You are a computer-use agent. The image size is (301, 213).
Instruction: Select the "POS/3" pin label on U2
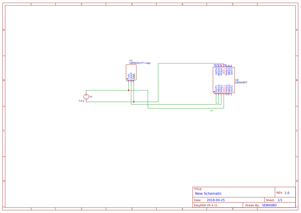coord(226,72)
